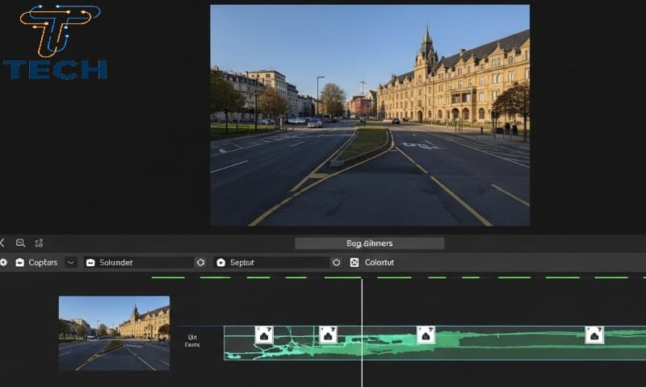This screenshot has height=387, width=646.
Task: Click the close X icon at the toolbar's left edge
Action: pos(2,243)
